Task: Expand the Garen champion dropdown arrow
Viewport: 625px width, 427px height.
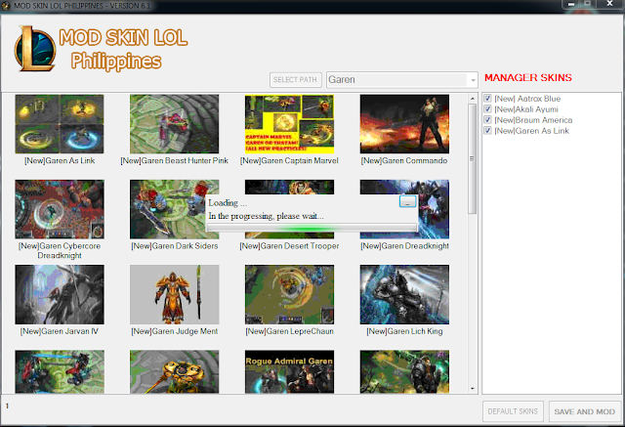Action: pyautogui.click(x=473, y=80)
